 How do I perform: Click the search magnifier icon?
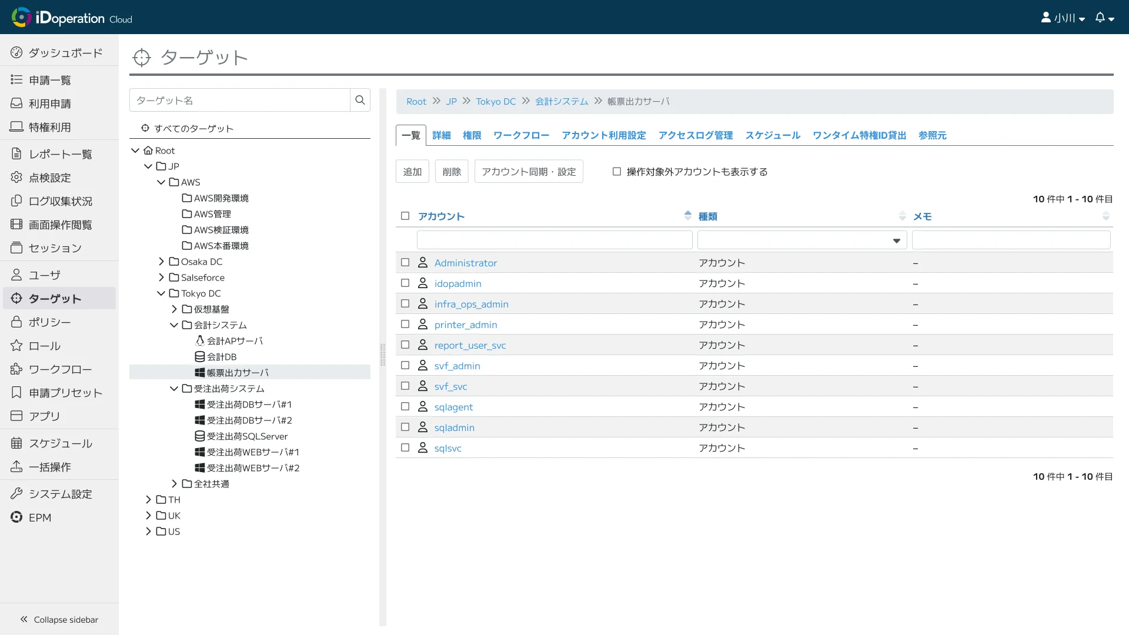[x=360, y=100]
